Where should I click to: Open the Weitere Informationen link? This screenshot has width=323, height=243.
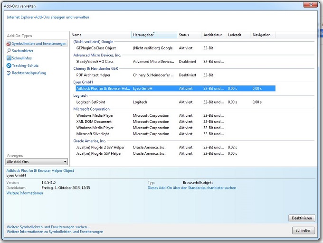coord(25,193)
